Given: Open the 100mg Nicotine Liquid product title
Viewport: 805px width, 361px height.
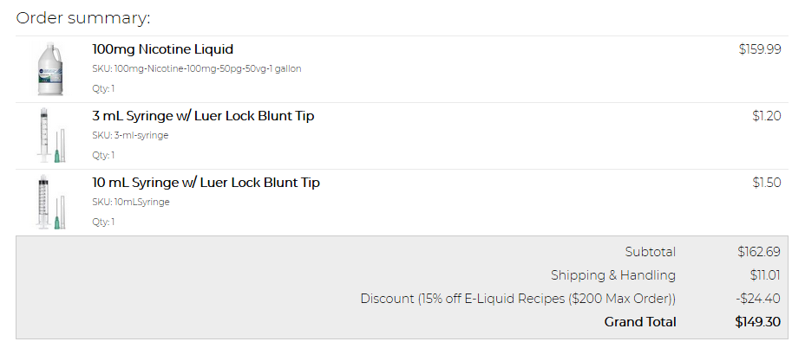Looking at the screenshot, I should (x=162, y=49).
